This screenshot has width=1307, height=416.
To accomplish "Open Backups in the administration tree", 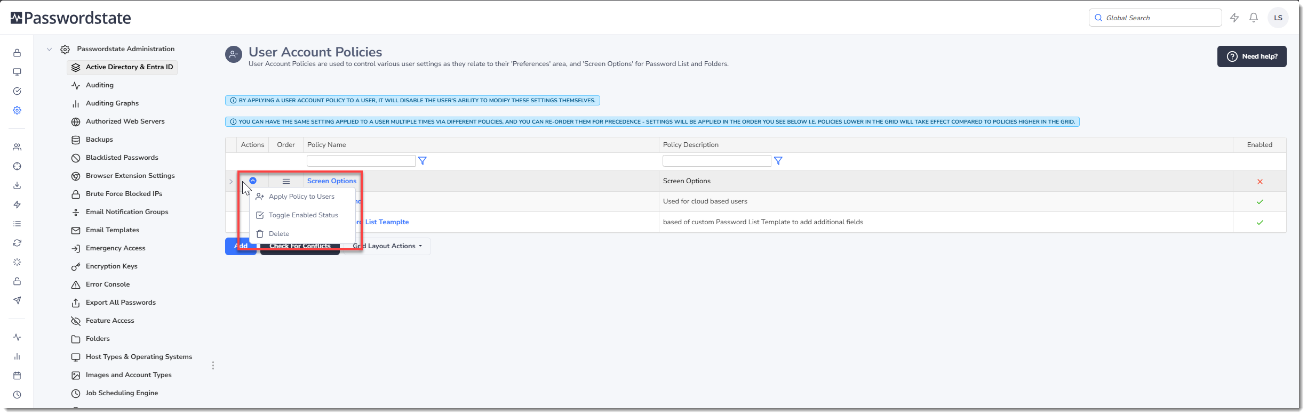I will pyautogui.click(x=99, y=140).
